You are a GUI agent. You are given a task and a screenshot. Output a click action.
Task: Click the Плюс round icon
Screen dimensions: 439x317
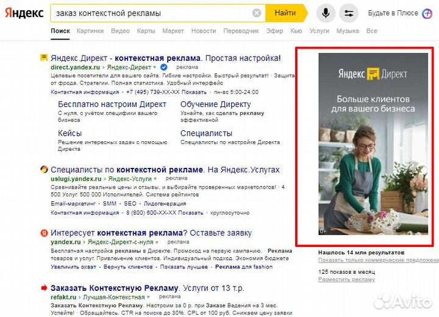click(427, 13)
